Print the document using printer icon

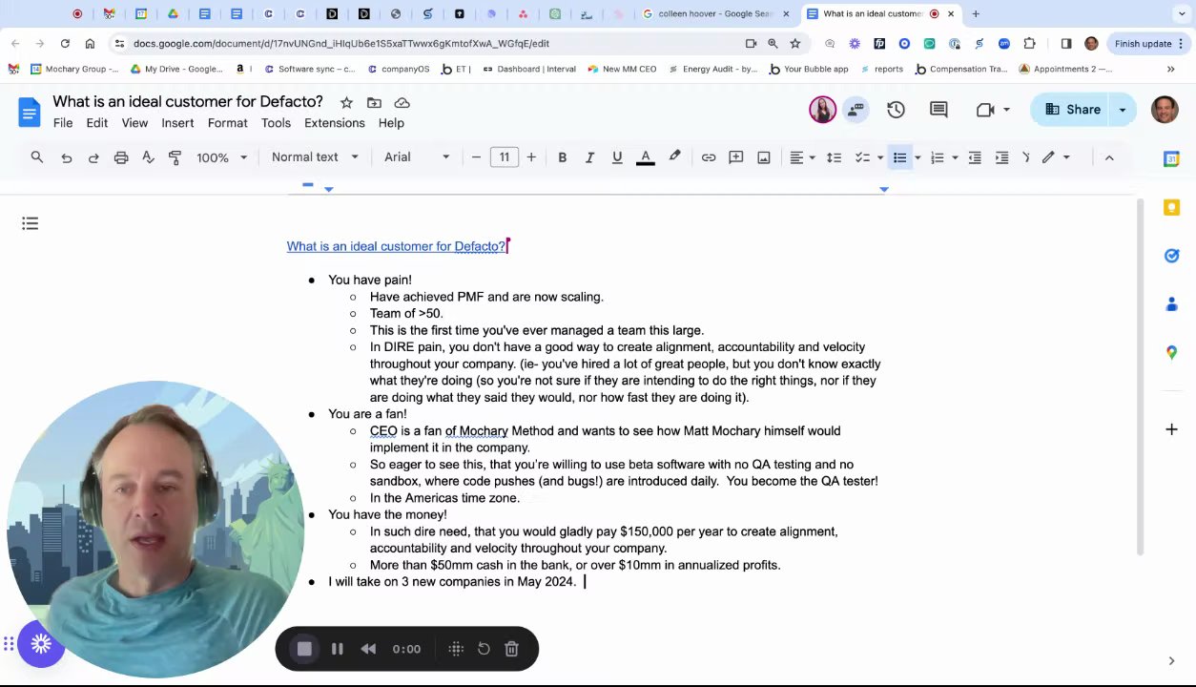[x=121, y=157]
